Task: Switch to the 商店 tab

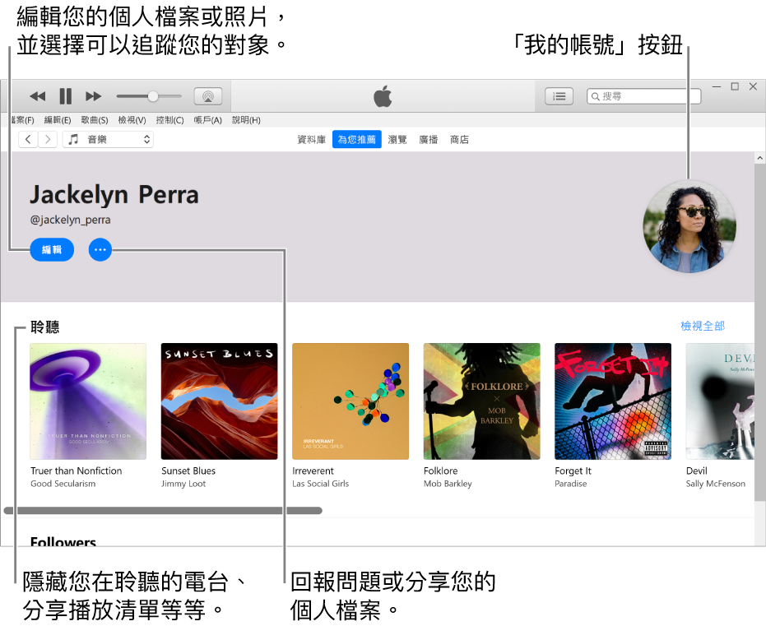Action: pos(459,140)
